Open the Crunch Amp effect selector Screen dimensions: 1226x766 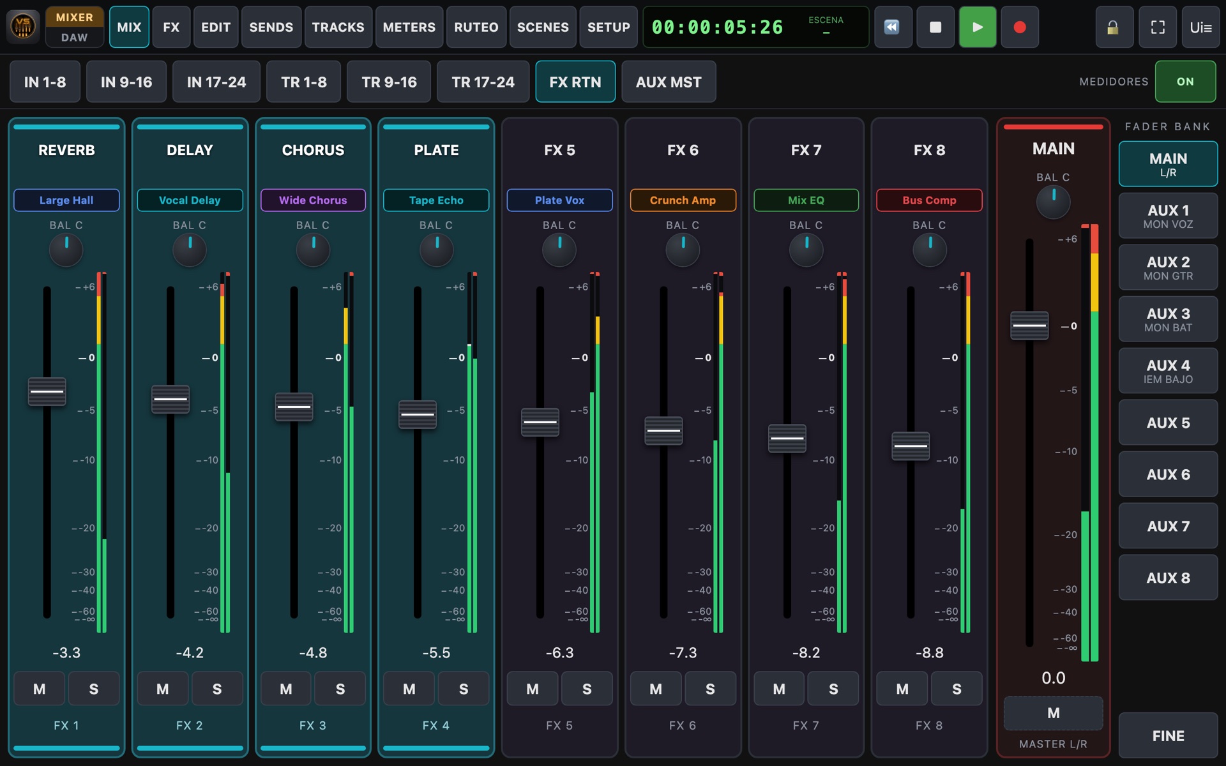pyautogui.click(x=683, y=200)
